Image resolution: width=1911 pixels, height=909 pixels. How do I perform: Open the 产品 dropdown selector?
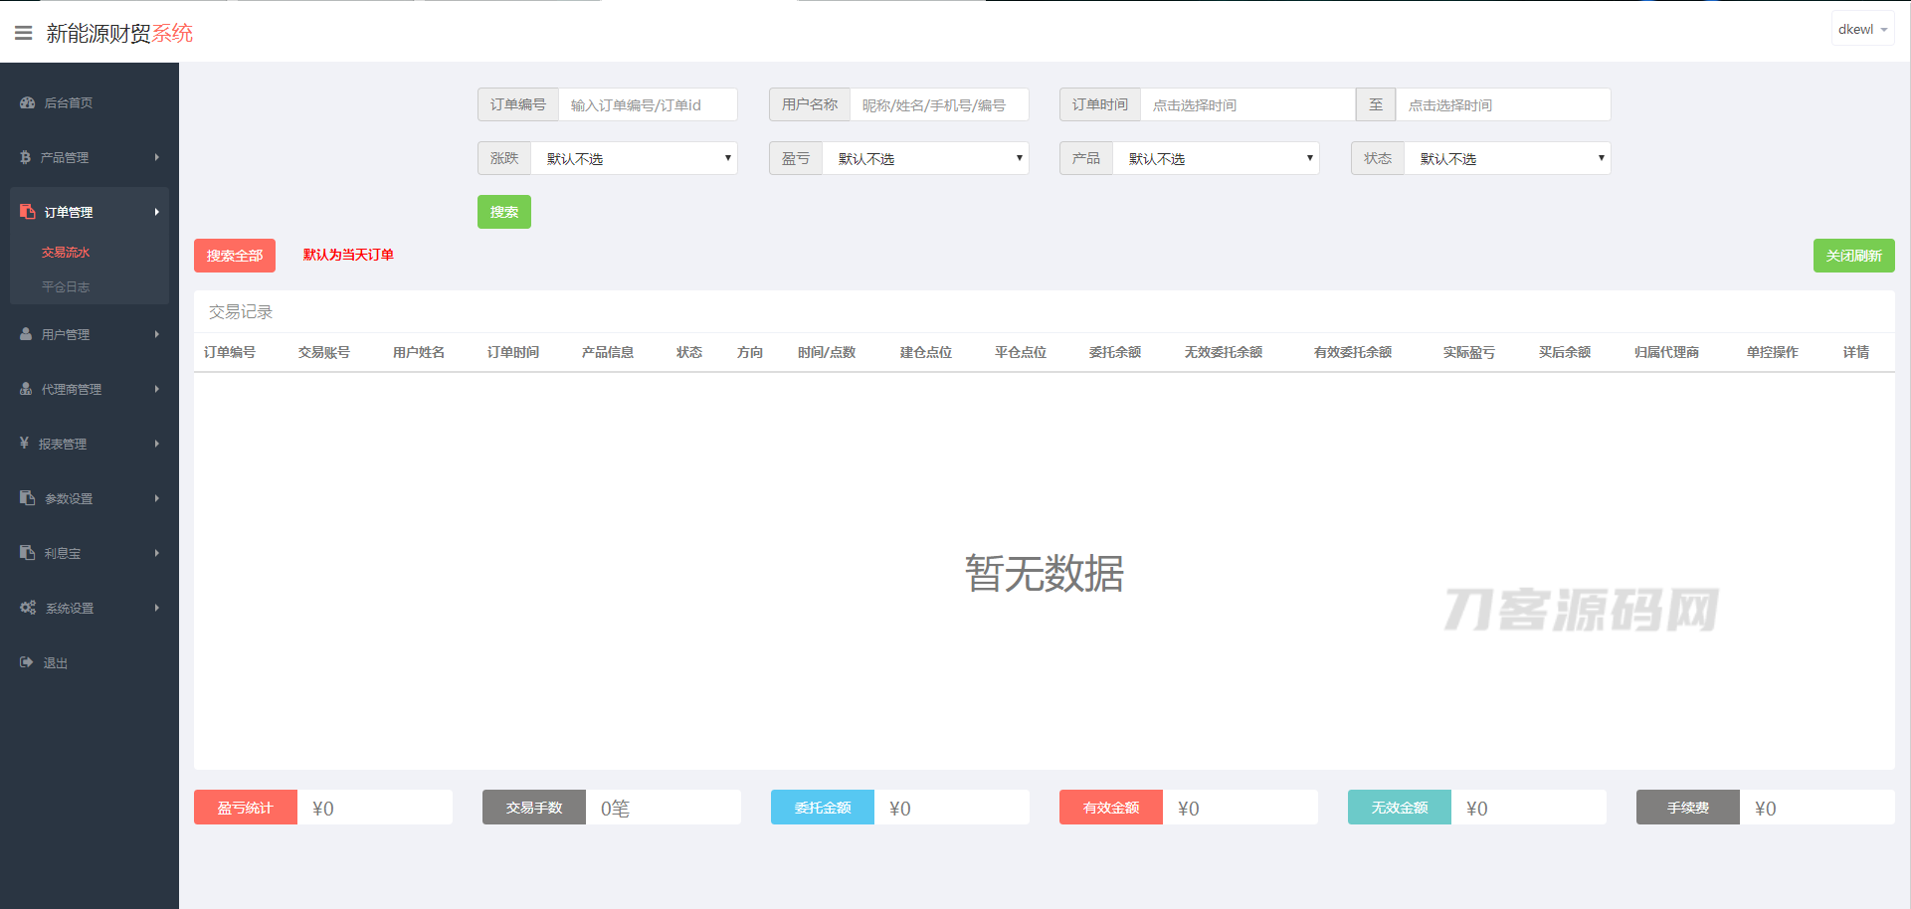coord(1216,158)
